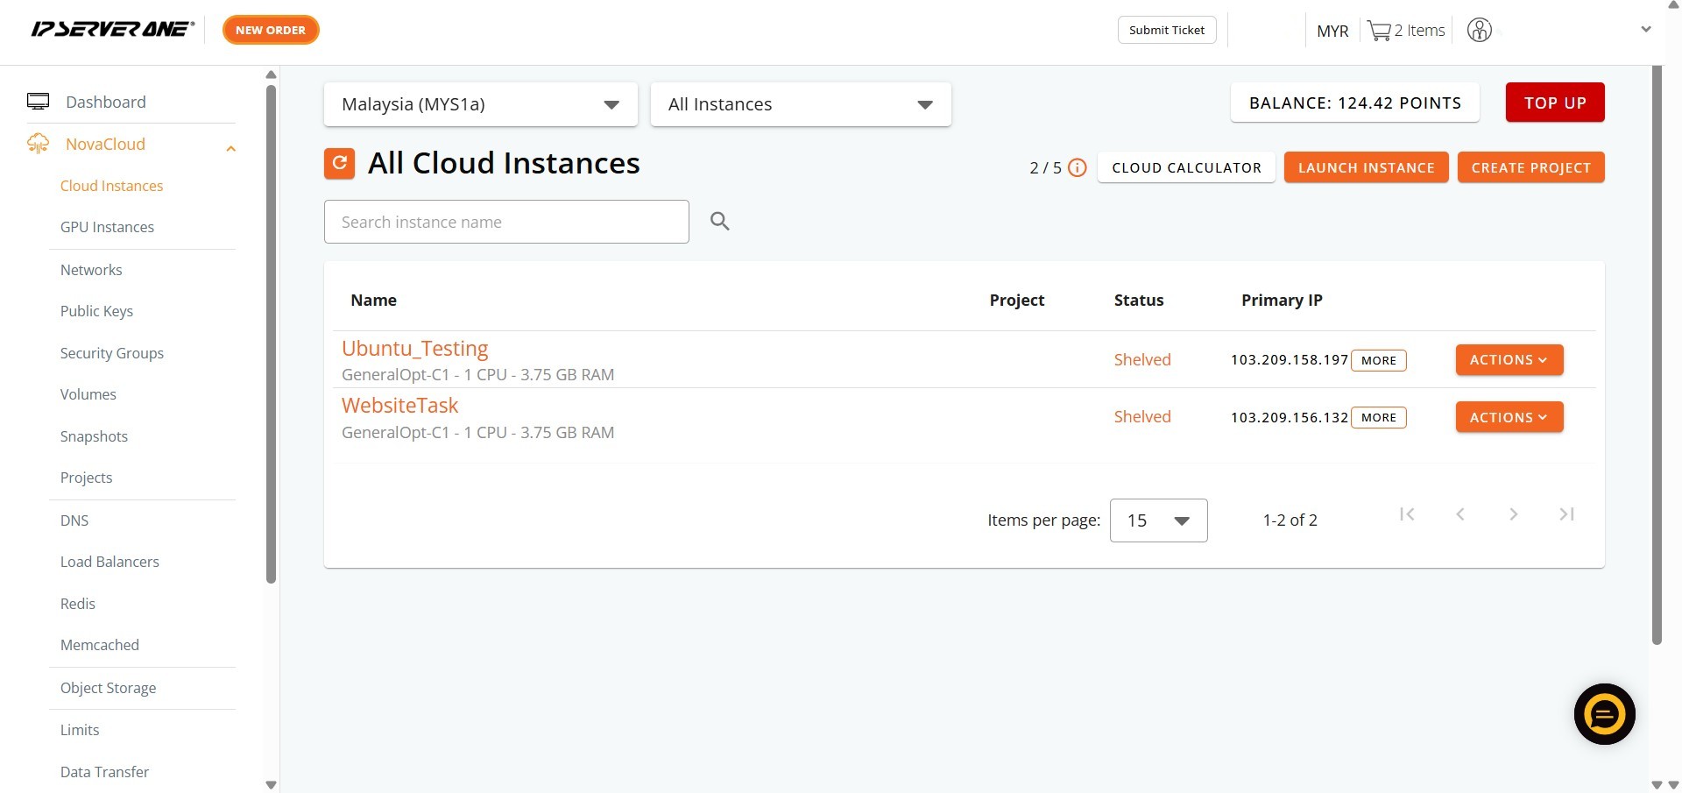1682x793 pixels.
Task: Click the 1-2 of 2 pagination text
Action: click(1290, 520)
